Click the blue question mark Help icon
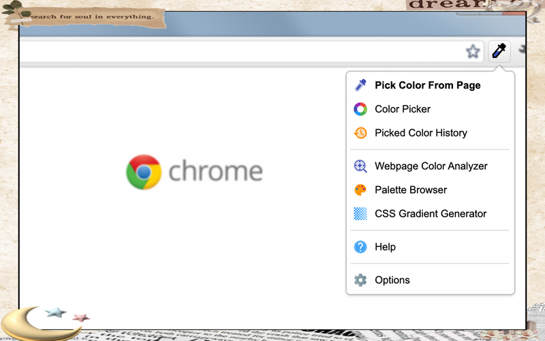Image resolution: width=545 pixels, height=341 pixels. point(360,247)
